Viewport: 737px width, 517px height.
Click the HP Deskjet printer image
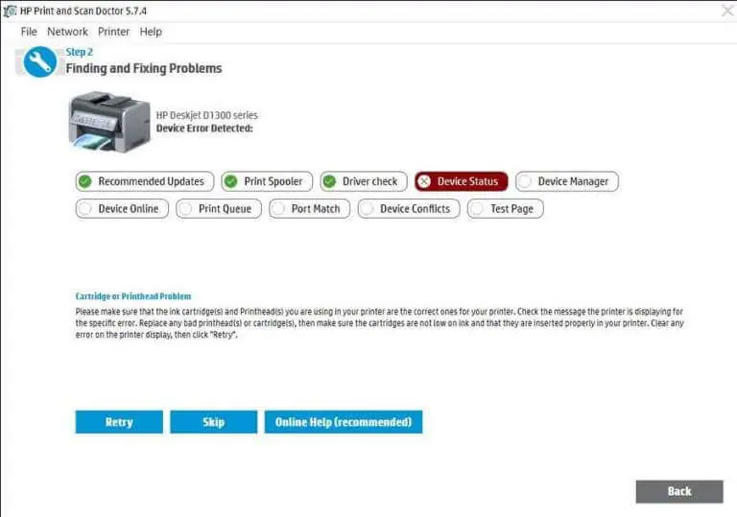coord(109,122)
